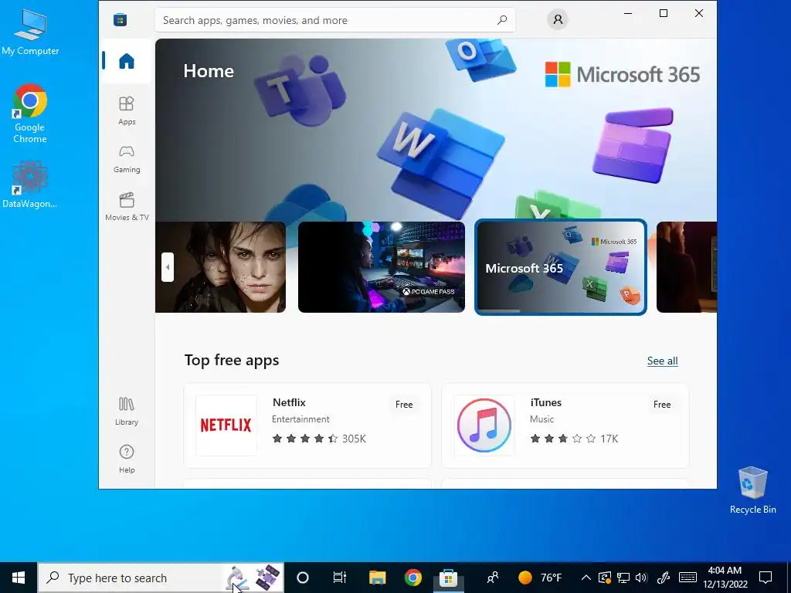This screenshot has height=593, width=791.
Task: Select the PC Game Pass carousel thumbnail
Action: tap(382, 267)
